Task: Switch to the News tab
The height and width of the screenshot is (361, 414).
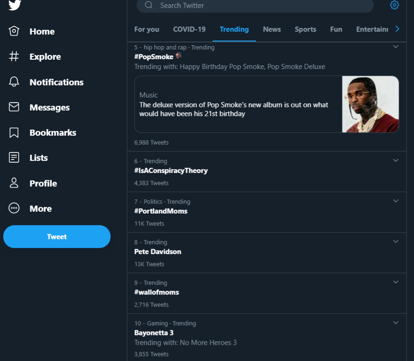Action: click(272, 29)
